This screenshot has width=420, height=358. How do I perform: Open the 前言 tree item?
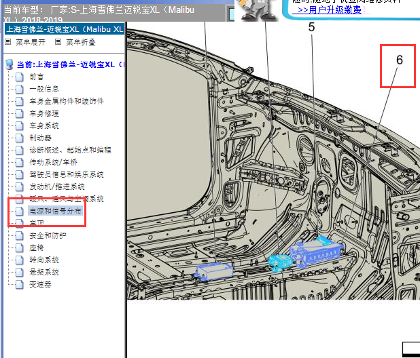click(37, 77)
